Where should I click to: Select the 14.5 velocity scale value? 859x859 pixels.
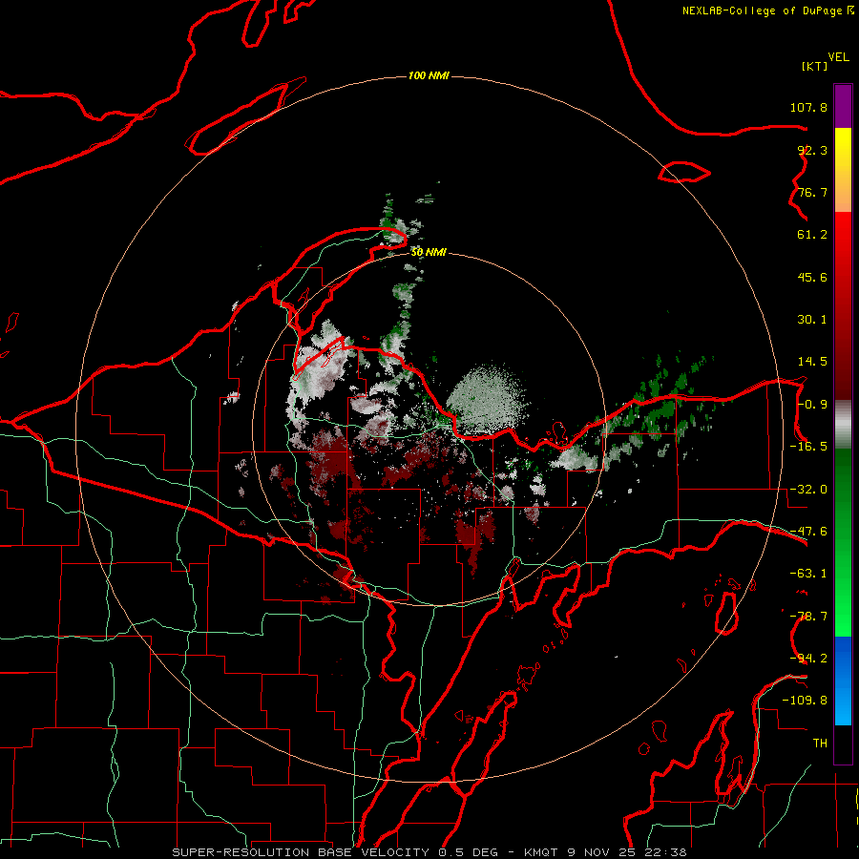pos(812,362)
